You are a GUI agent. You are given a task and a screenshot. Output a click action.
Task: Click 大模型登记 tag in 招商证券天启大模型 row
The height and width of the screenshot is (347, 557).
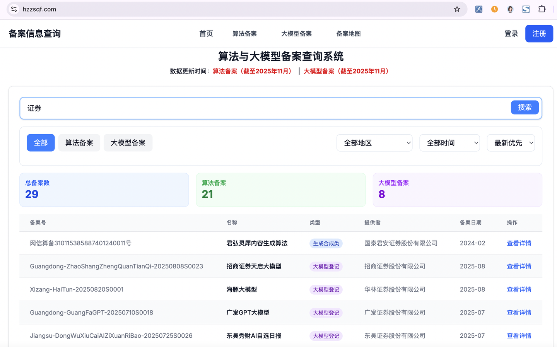pyautogui.click(x=326, y=267)
